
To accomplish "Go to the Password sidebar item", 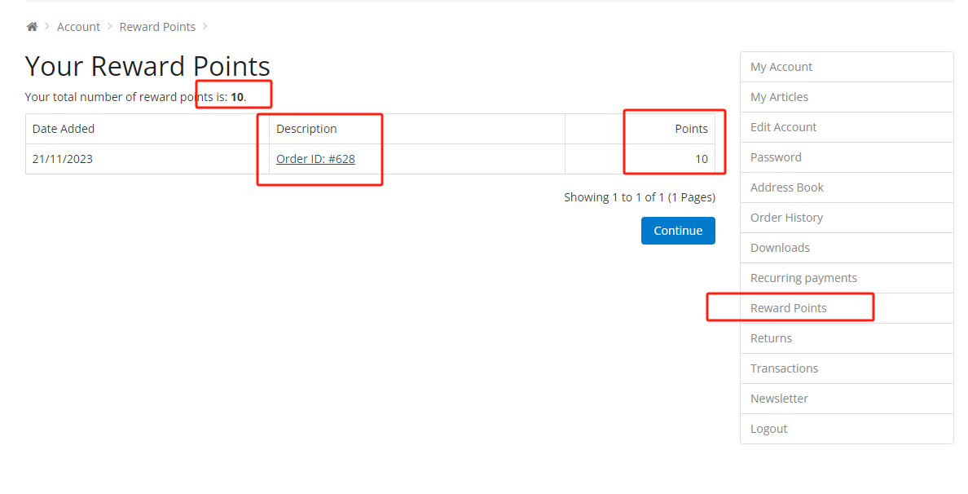I will click(847, 157).
